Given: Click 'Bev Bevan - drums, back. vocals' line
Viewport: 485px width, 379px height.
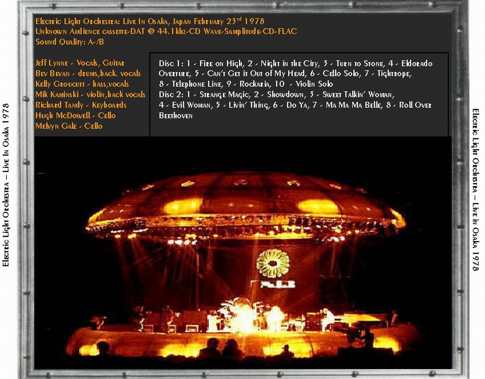Looking at the screenshot, I should tap(88, 74).
